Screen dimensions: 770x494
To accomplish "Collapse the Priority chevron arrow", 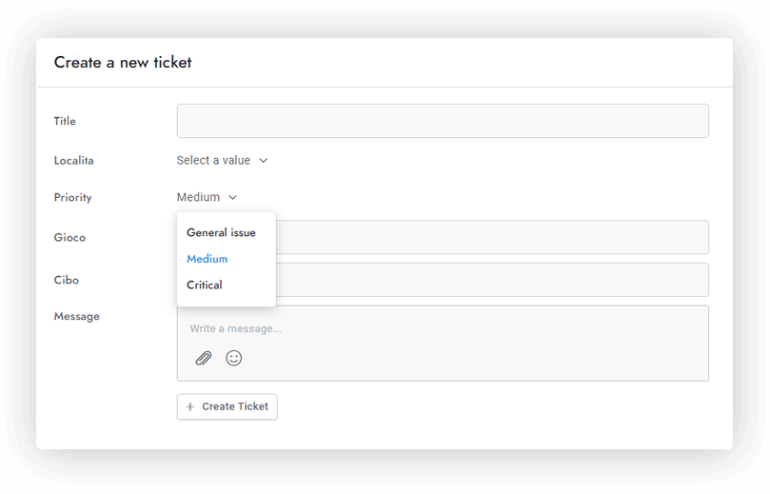I will 233,198.
